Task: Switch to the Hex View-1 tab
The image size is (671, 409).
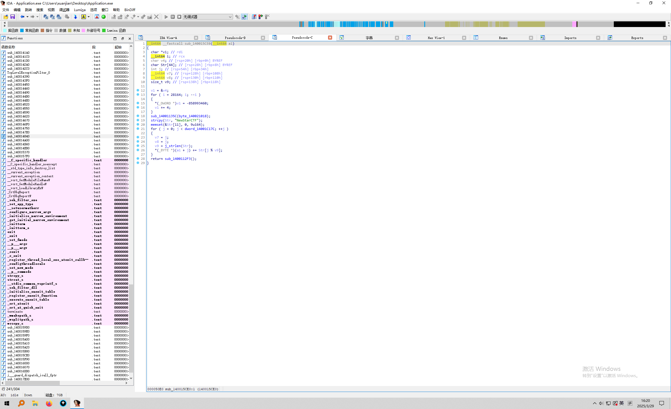Action: (436, 38)
